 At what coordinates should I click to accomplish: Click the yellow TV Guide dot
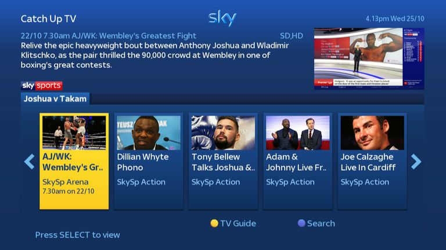point(214,223)
